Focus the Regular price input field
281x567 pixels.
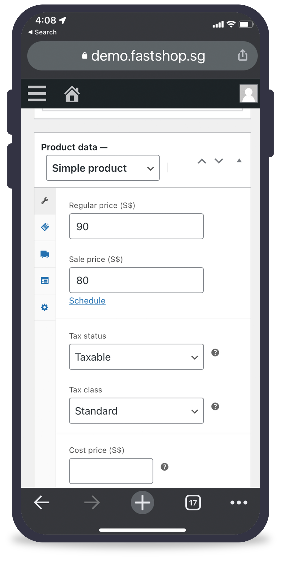[x=136, y=226]
